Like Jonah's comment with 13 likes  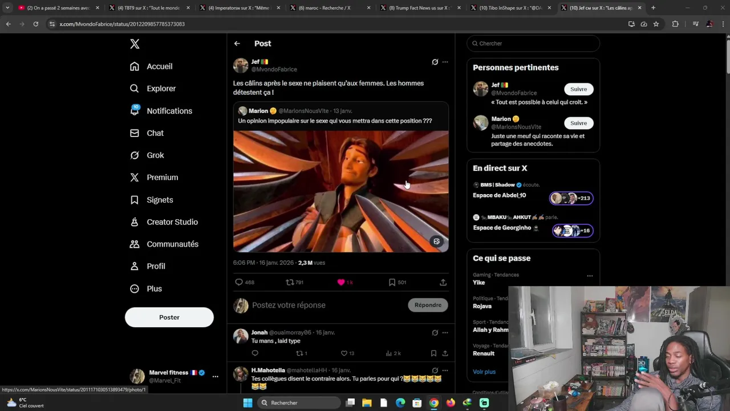click(347, 353)
